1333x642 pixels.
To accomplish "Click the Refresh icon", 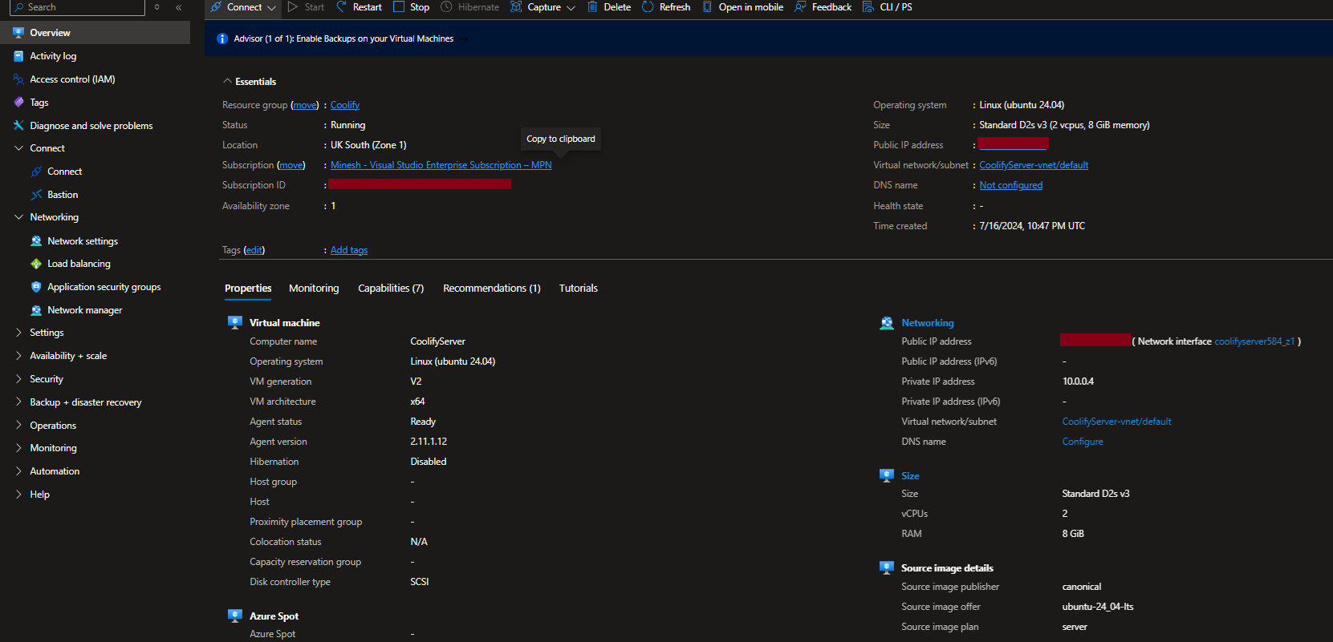I will 648,7.
